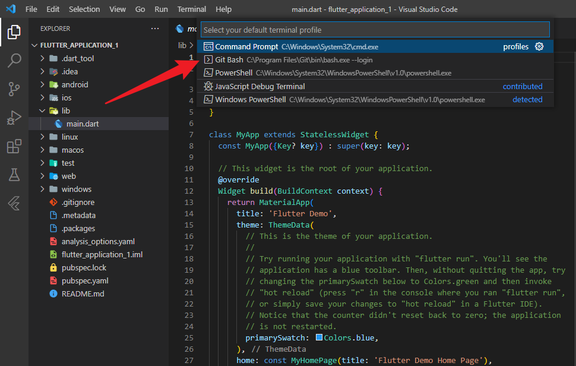Click the Command Prompt cmd icon
The height and width of the screenshot is (366, 576).
tap(208, 47)
